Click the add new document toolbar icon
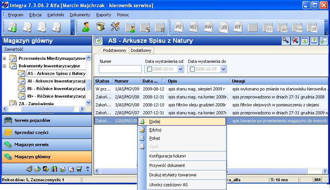Image resolution: width=330 pixels, height=190 pixels. click(x=13, y=27)
